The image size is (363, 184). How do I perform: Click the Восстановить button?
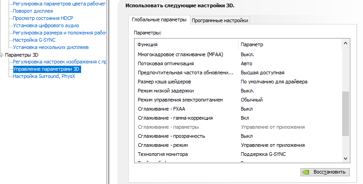click(x=325, y=172)
